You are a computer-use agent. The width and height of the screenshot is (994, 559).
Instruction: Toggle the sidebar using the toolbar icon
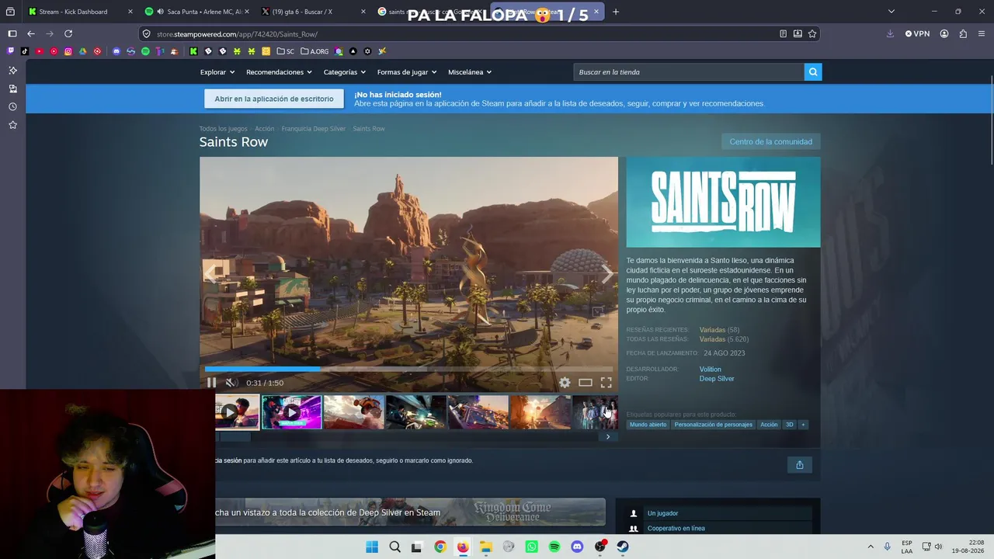point(12,34)
